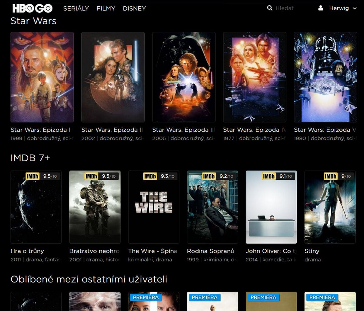
Task: Open the Bratrstvo neohrožených poster
Action: coord(95,207)
